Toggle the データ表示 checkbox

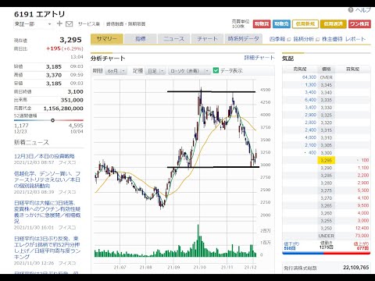point(216,70)
